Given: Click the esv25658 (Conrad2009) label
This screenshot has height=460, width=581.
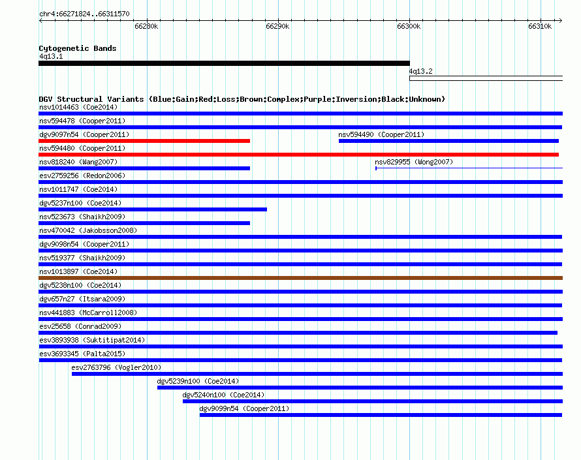Looking at the screenshot, I should coord(80,327).
